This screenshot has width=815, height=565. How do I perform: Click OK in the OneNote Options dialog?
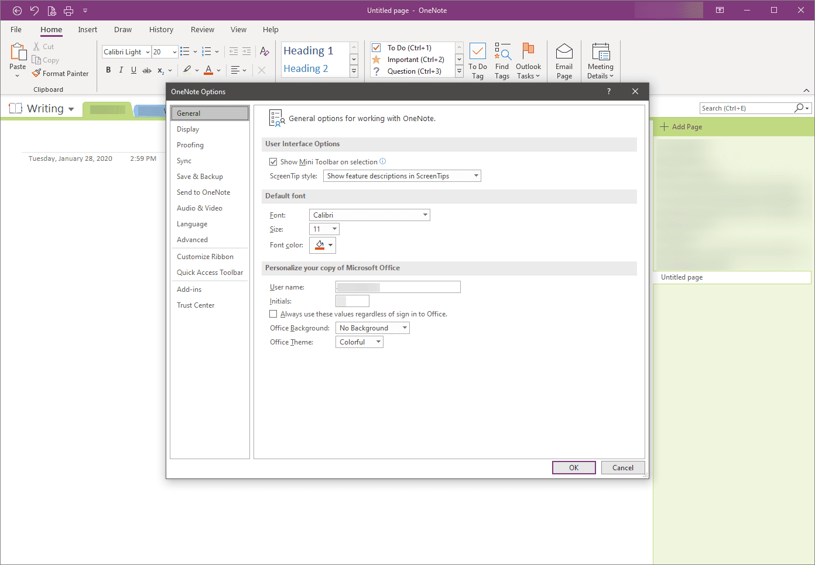click(x=574, y=468)
